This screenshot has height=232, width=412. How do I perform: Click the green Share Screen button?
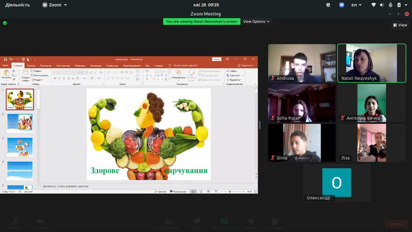pyautogui.click(x=224, y=224)
